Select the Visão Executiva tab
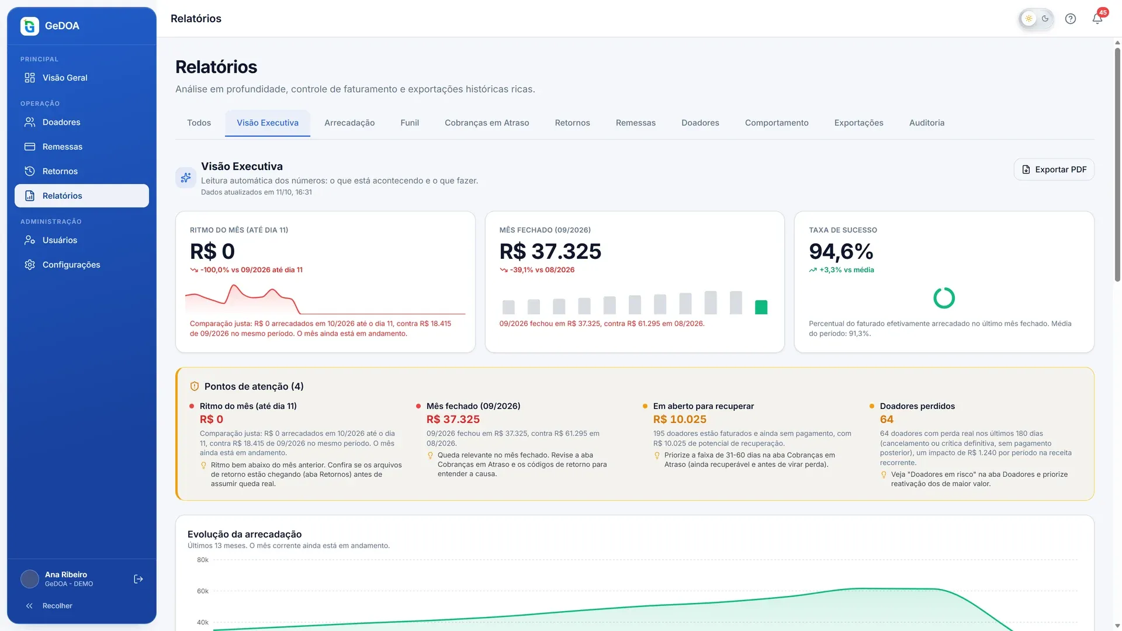This screenshot has width=1122, height=631. [268, 123]
